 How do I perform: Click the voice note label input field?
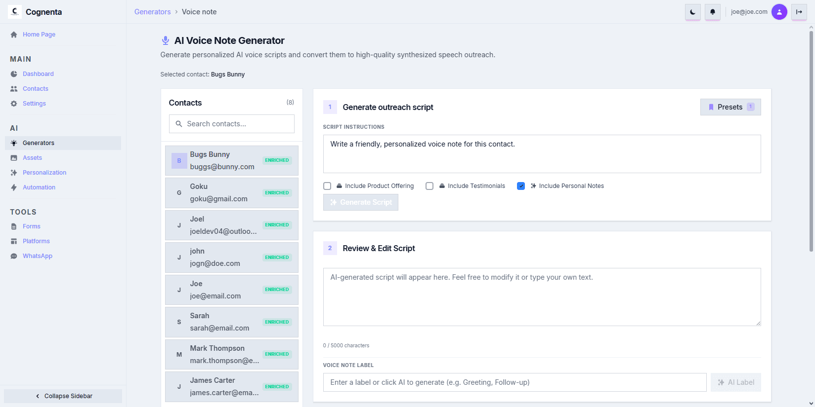click(x=515, y=382)
